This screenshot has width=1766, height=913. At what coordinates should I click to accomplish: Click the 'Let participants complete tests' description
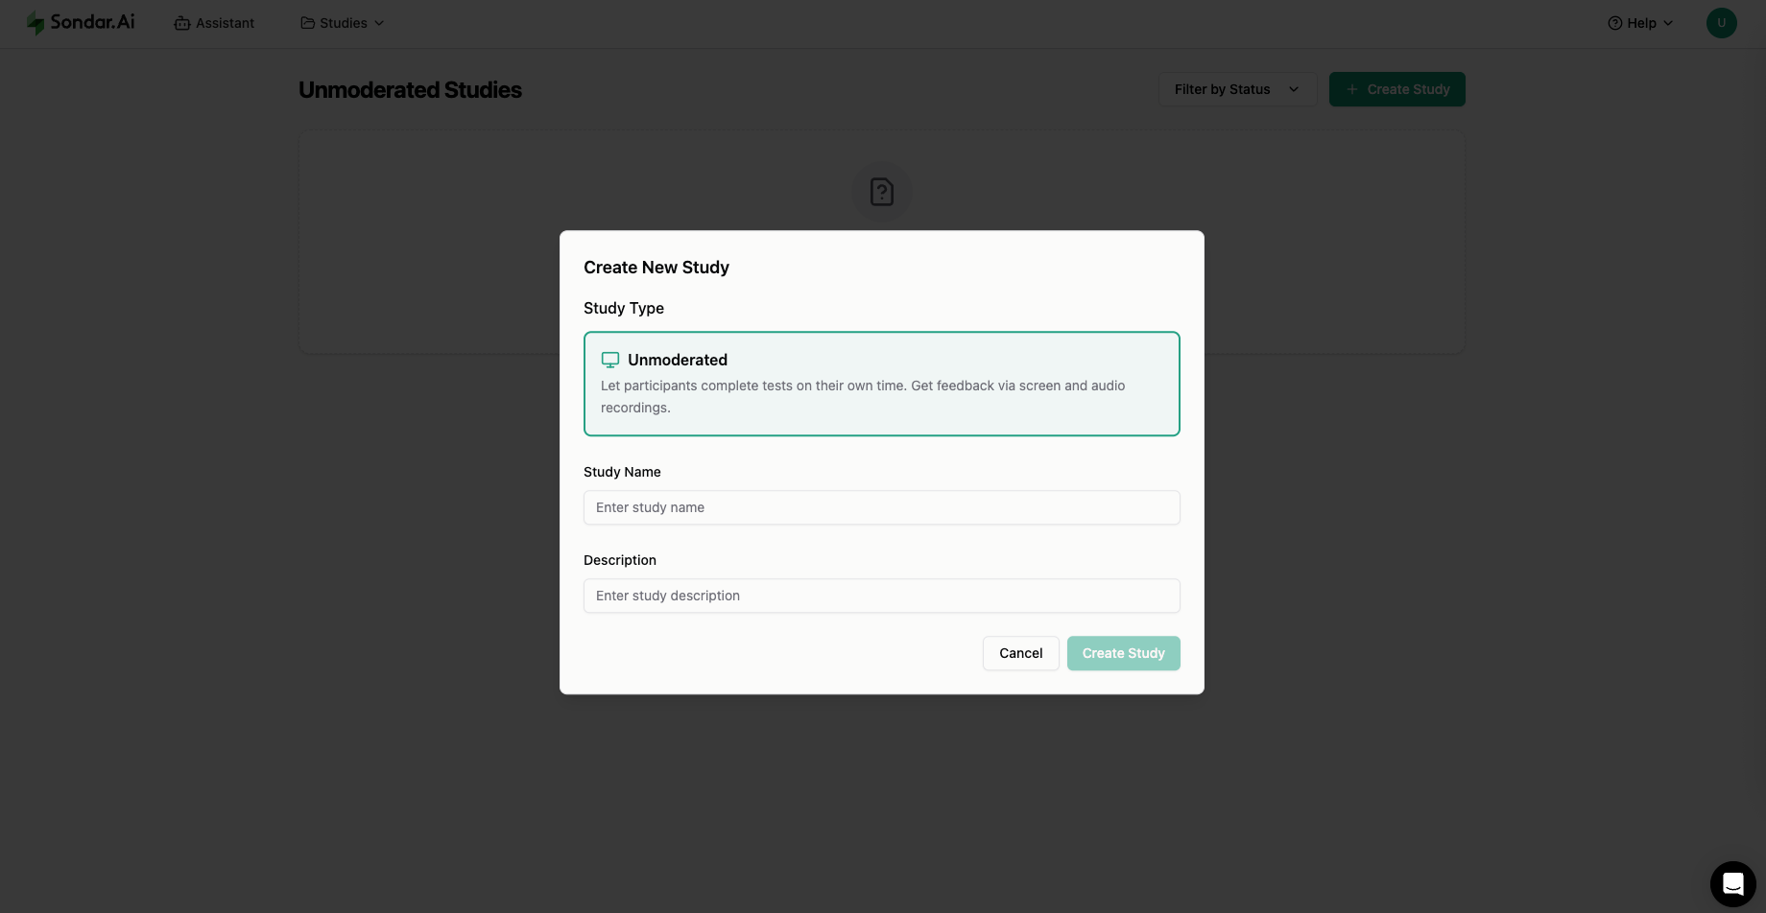863,396
